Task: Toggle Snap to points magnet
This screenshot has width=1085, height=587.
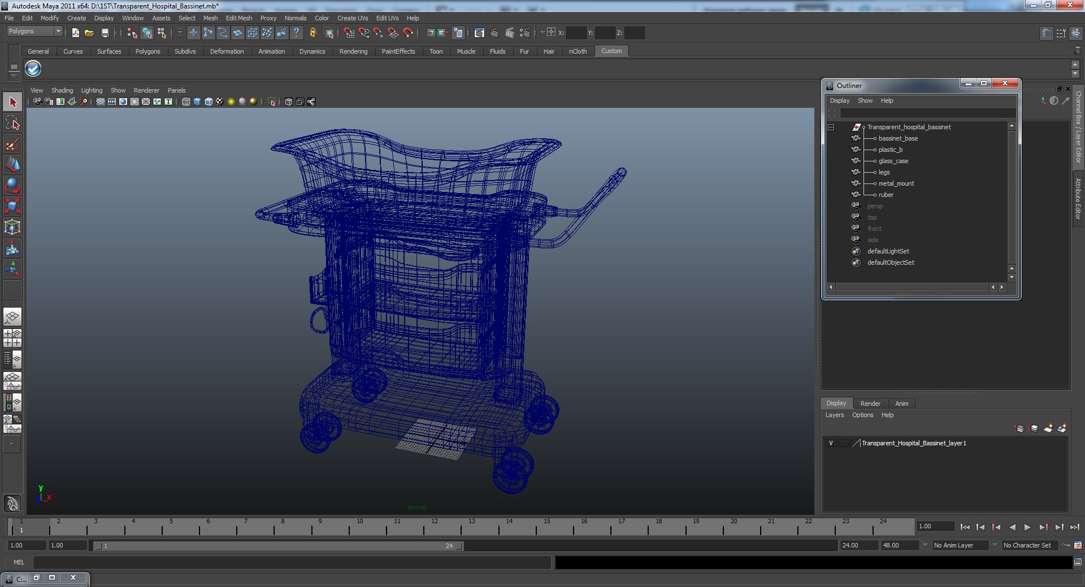Action: click(378, 33)
